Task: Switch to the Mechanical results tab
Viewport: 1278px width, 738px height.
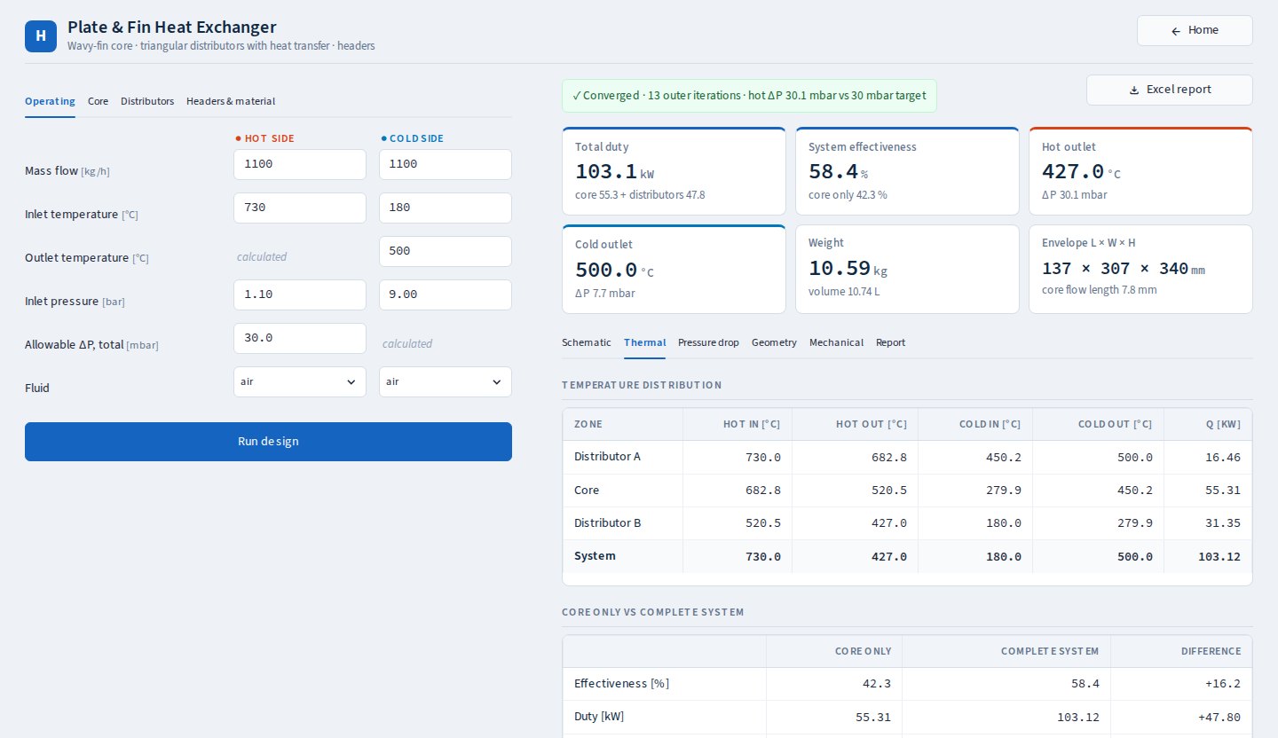Action: tap(836, 342)
